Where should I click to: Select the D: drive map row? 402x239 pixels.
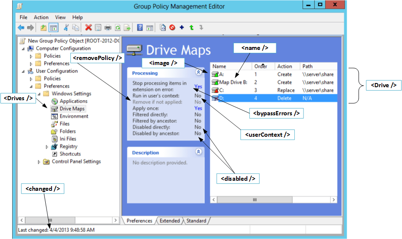tap(274, 98)
